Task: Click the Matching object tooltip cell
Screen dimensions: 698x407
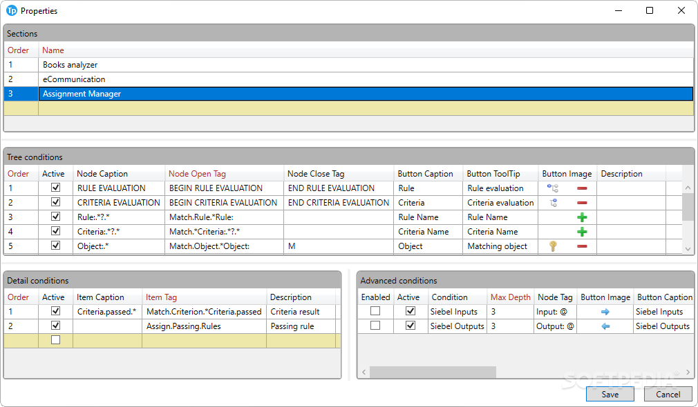Action: pos(500,246)
